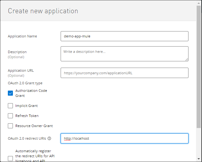Click the info icon beside redirect URIs
Viewport: 202px width, 162px height.
(49, 138)
